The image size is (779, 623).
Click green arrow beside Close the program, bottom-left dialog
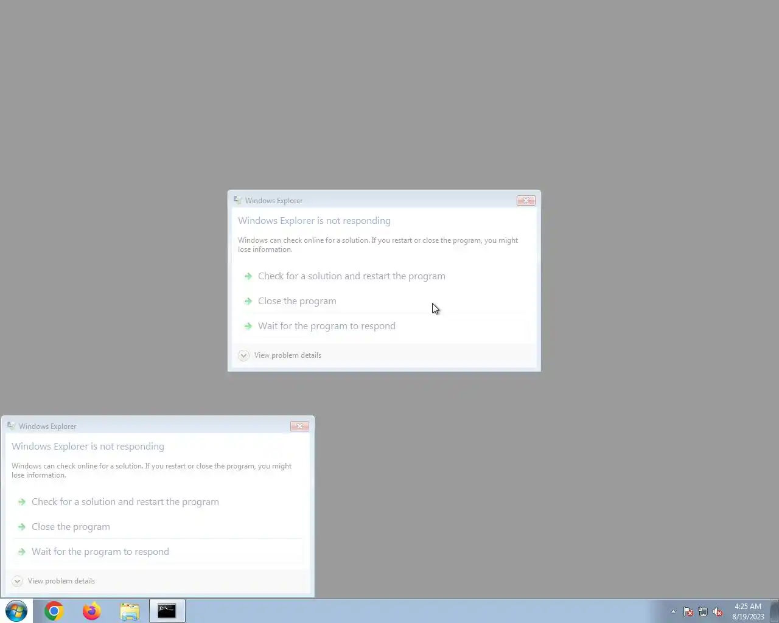tap(22, 527)
